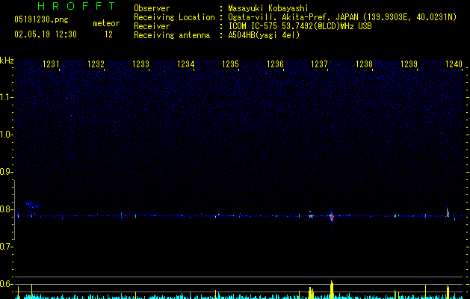Click the 1232 time marker
This screenshot has height=299, width=470.
click(96, 64)
